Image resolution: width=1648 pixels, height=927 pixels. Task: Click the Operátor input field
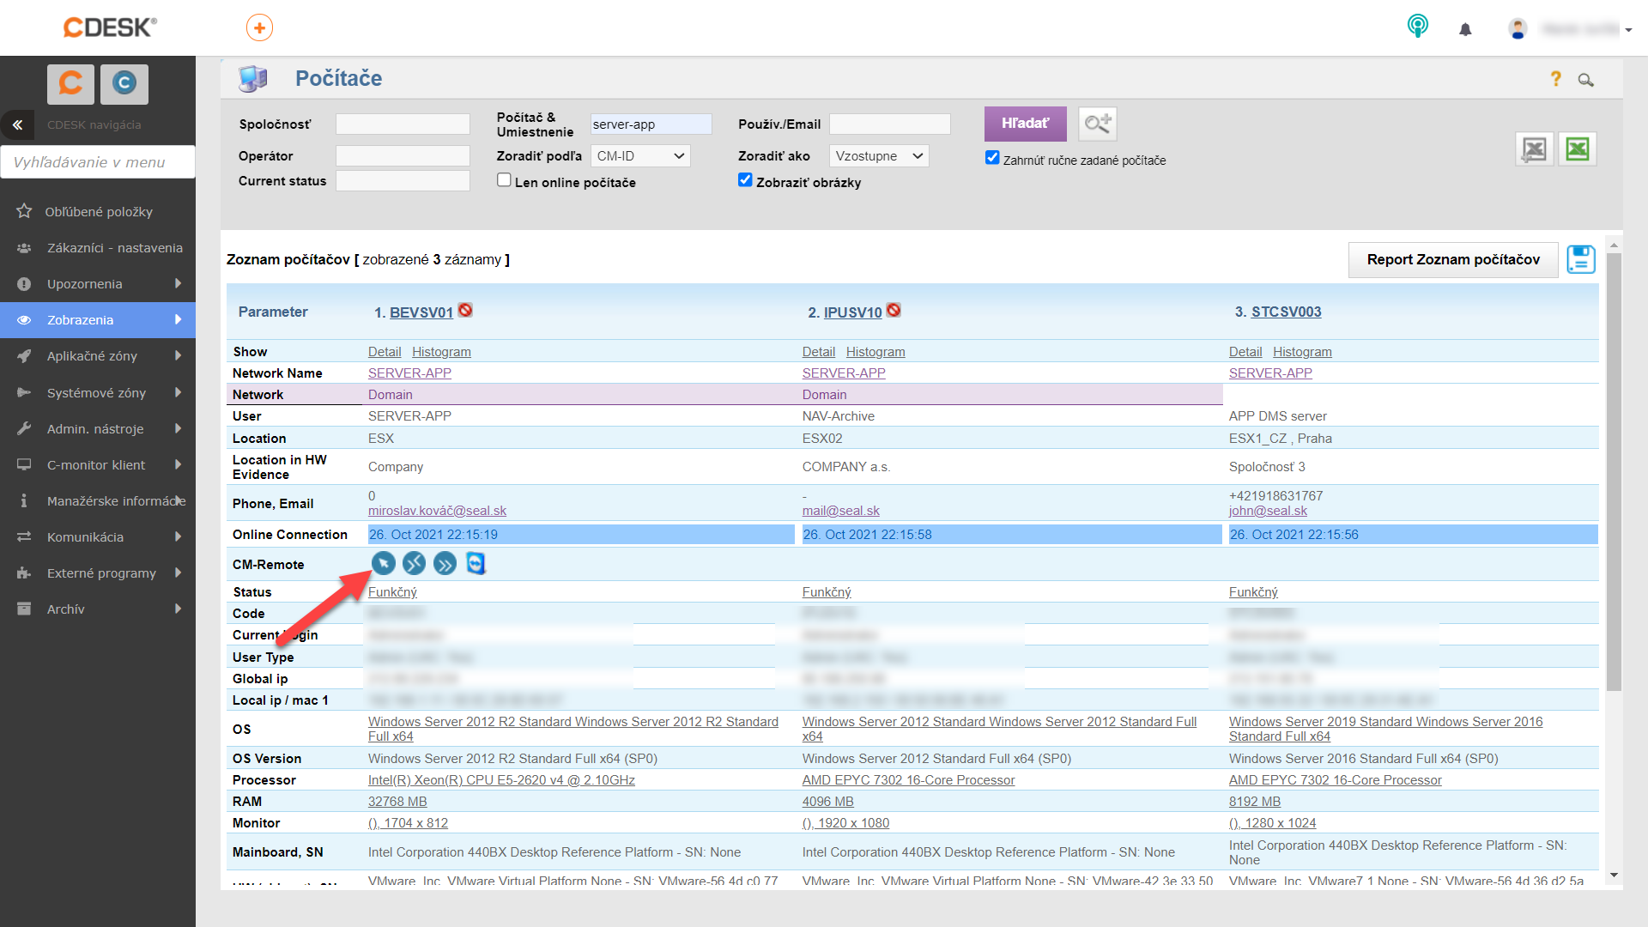[403, 156]
